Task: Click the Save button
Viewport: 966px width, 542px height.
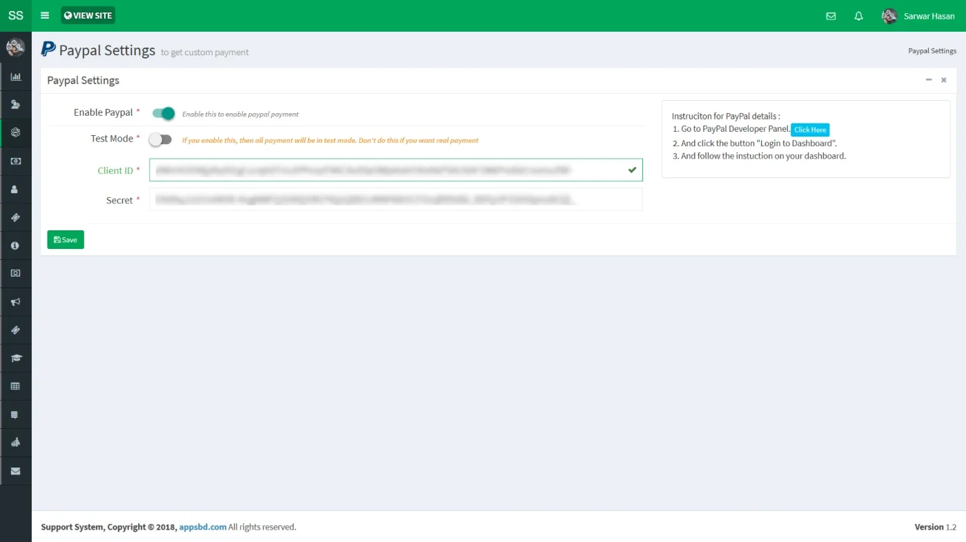Action: pos(66,239)
